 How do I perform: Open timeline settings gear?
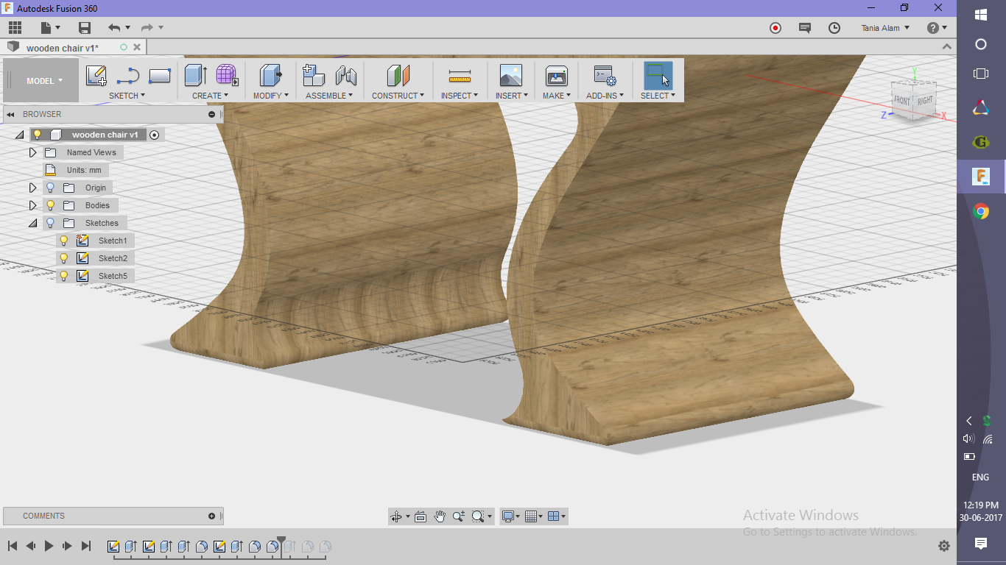coord(944,546)
